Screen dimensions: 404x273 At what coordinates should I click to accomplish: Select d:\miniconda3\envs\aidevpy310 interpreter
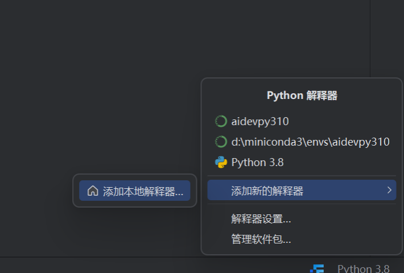point(302,142)
